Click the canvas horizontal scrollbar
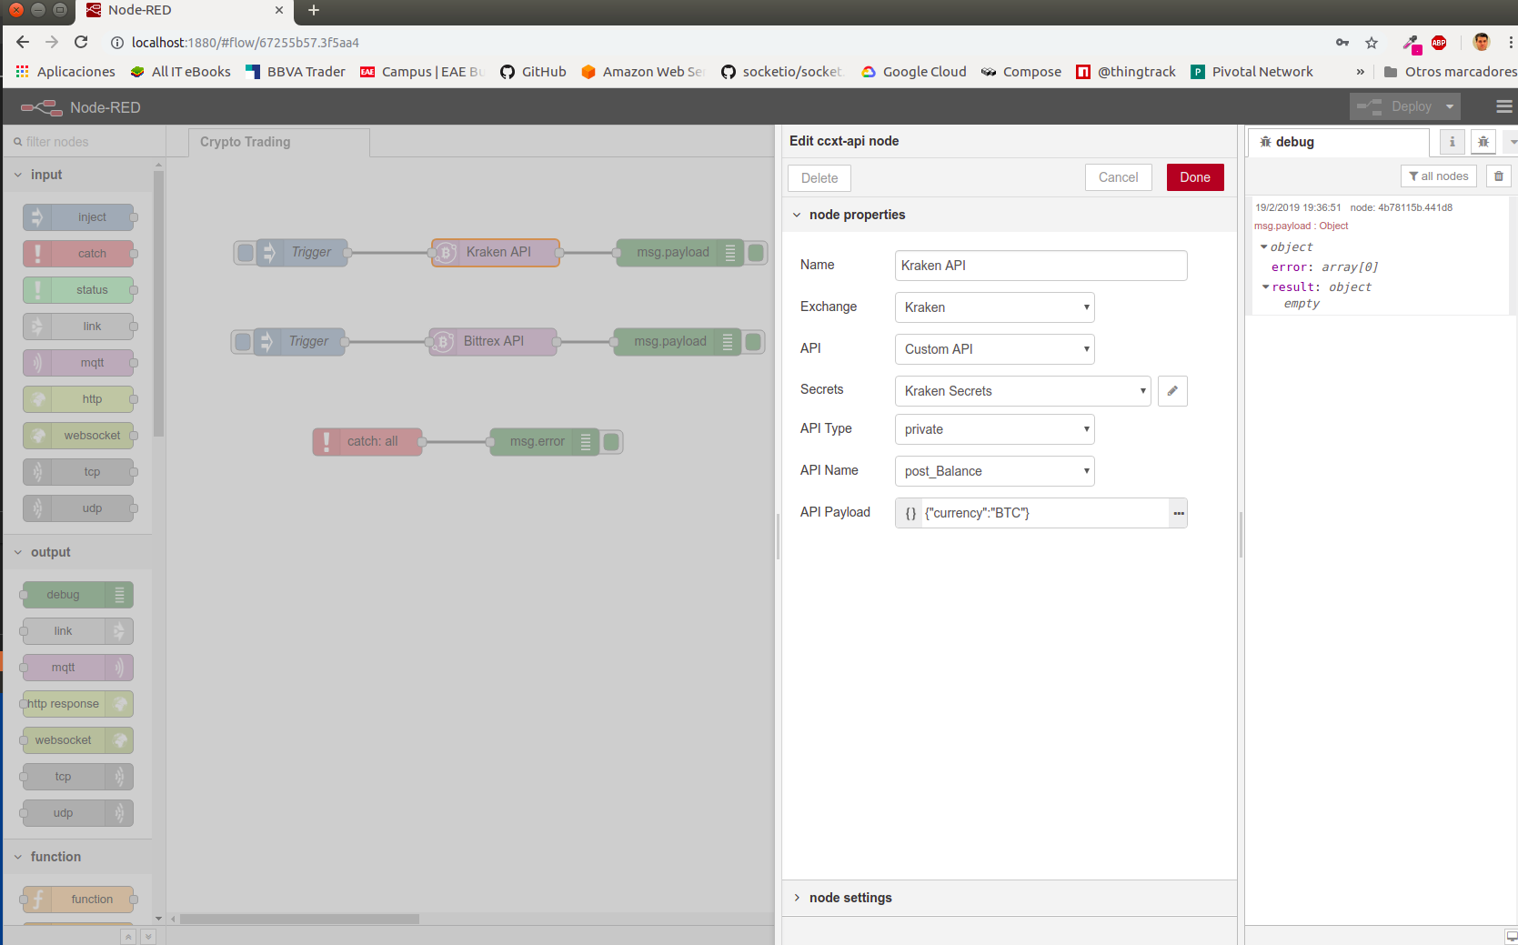This screenshot has height=945, width=1518. point(299,920)
